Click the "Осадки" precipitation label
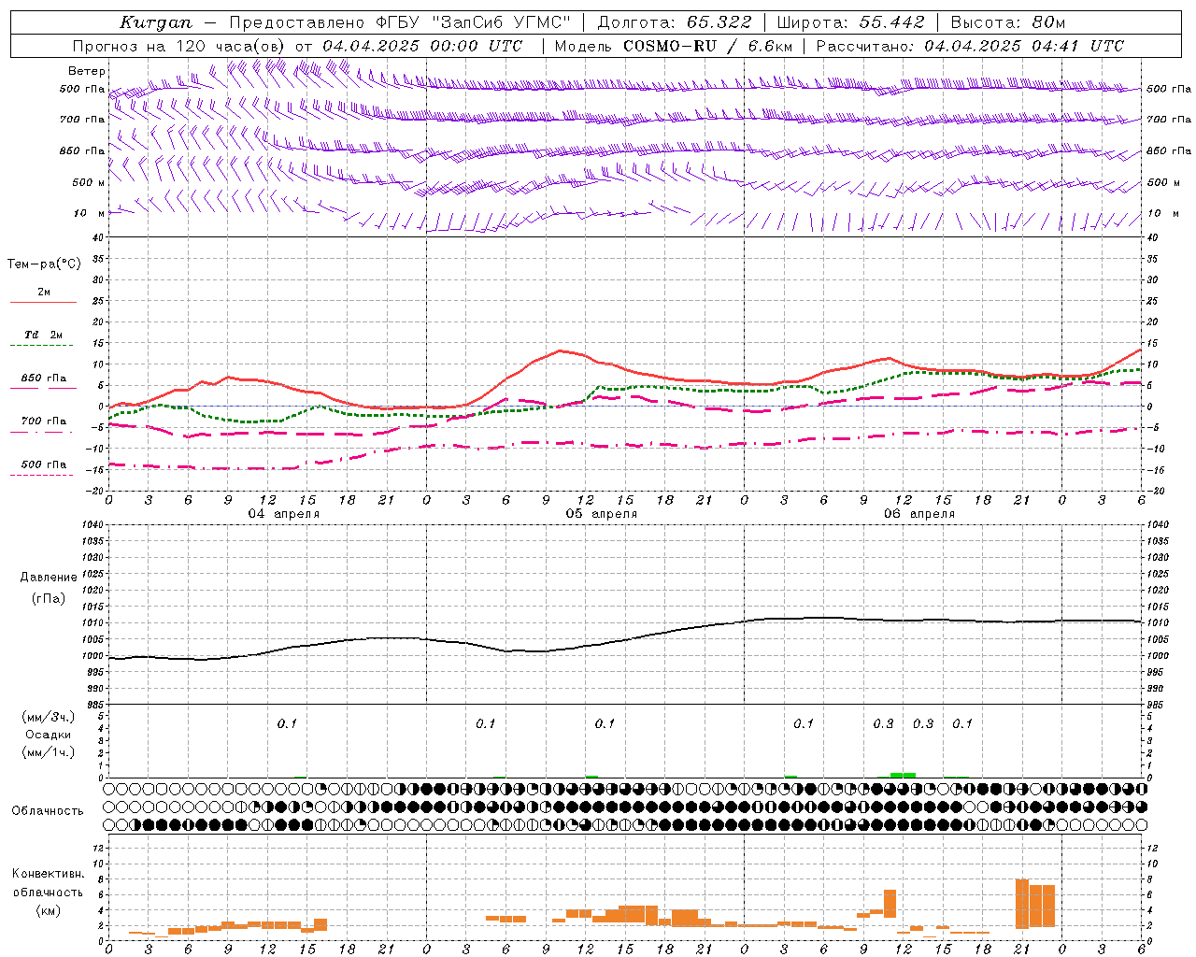1196x957 pixels. (x=48, y=735)
